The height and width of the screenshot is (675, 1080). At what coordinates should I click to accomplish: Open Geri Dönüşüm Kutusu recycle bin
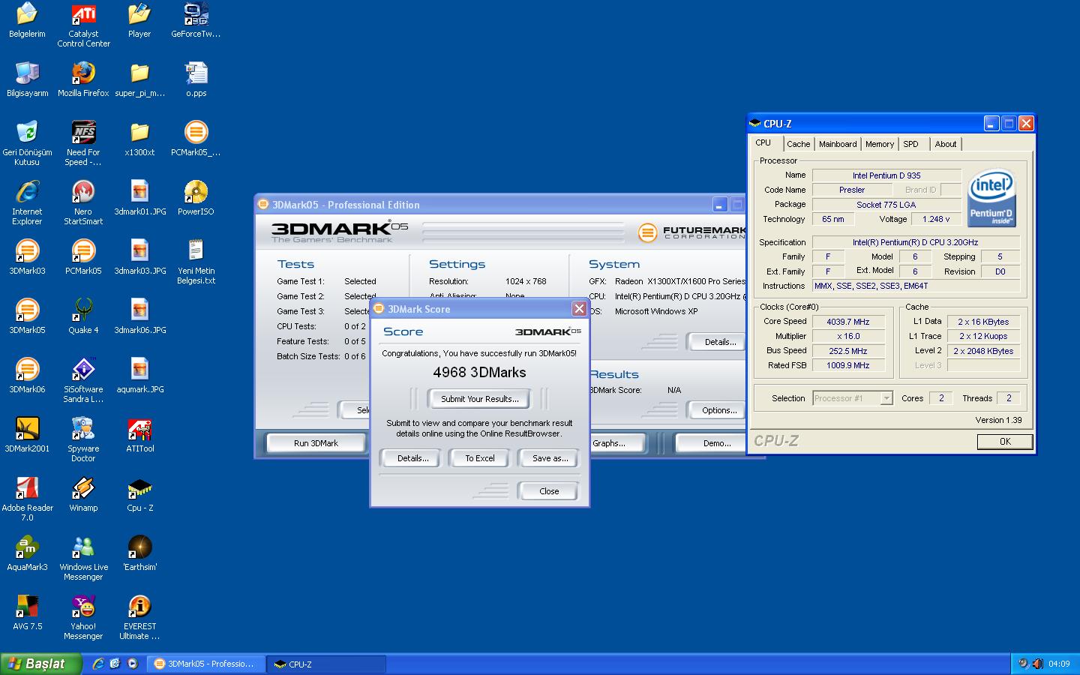click(x=27, y=143)
